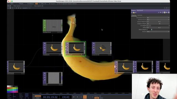177x99 pixels.
Task: Click second icon left of Pane Layout label
Action: coord(10,6)
